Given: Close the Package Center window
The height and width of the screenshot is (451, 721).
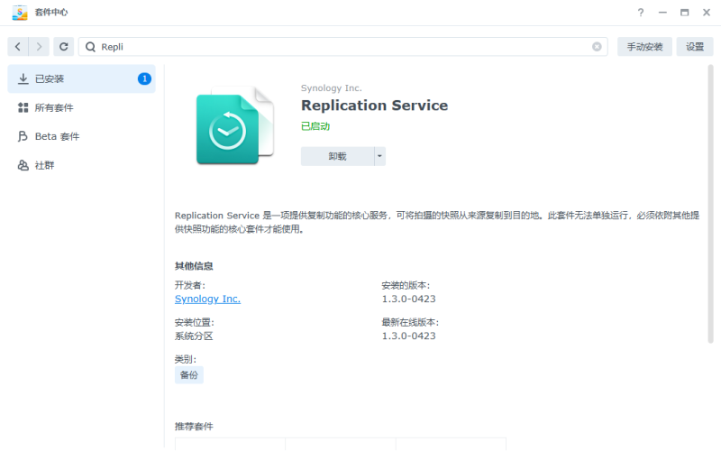Looking at the screenshot, I should [707, 13].
